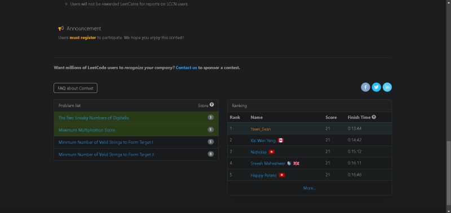Screen dimensions: 451x213
Task: Click the Announcement megaphone icon
Action: pos(61,29)
